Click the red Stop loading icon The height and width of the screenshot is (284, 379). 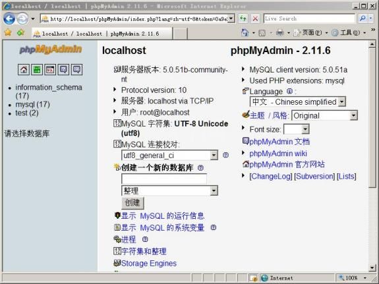pyautogui.click(x=255, y=18)
